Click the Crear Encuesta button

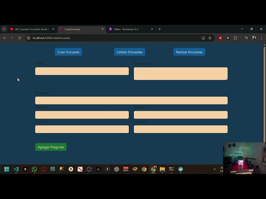[68, 52]
